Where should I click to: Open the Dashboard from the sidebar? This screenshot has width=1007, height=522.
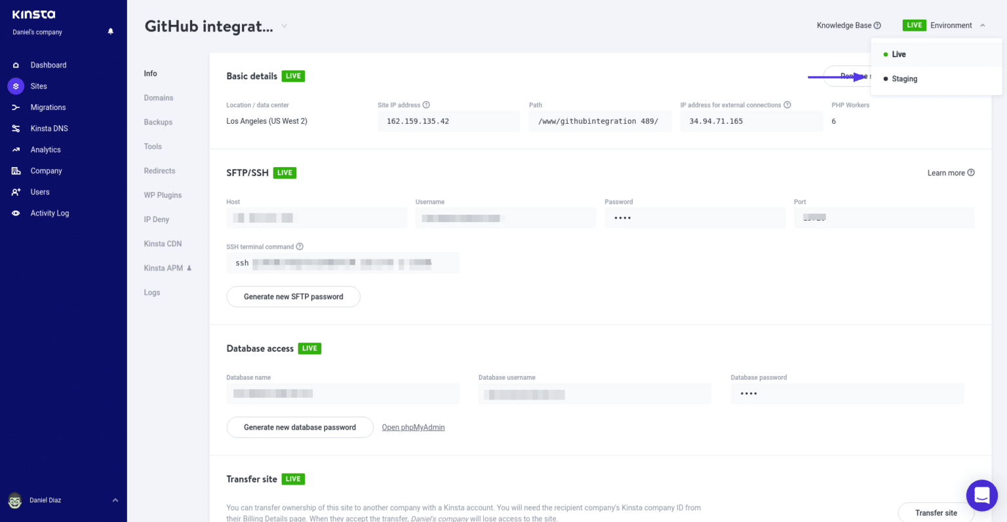tap(49, 65)
